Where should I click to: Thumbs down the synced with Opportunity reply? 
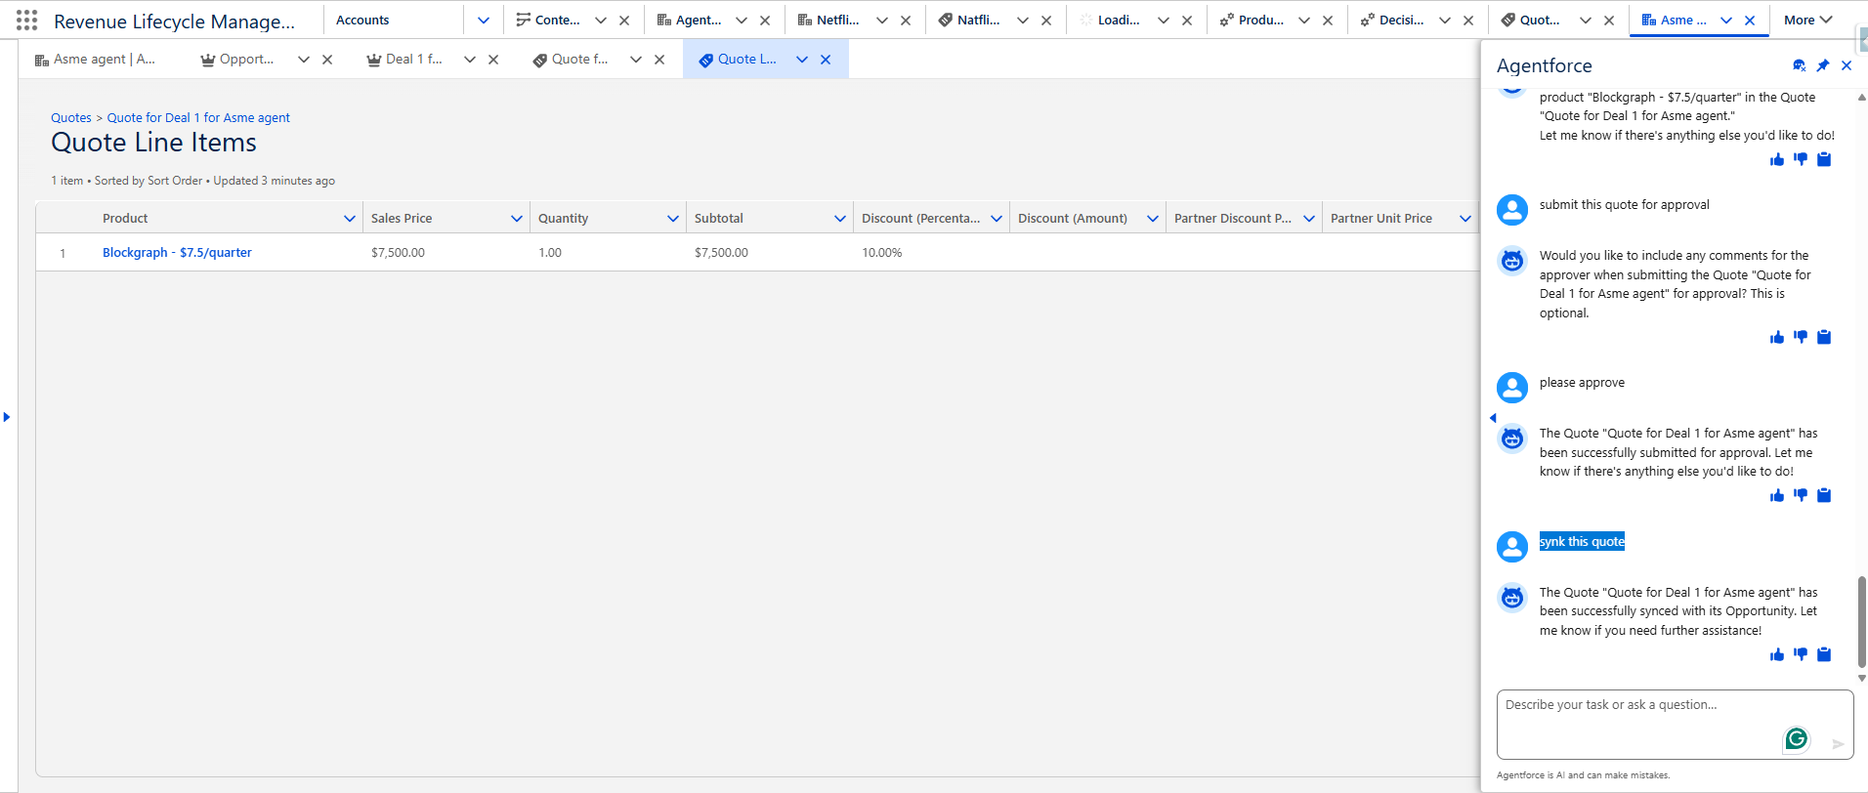pos(1801,654)
